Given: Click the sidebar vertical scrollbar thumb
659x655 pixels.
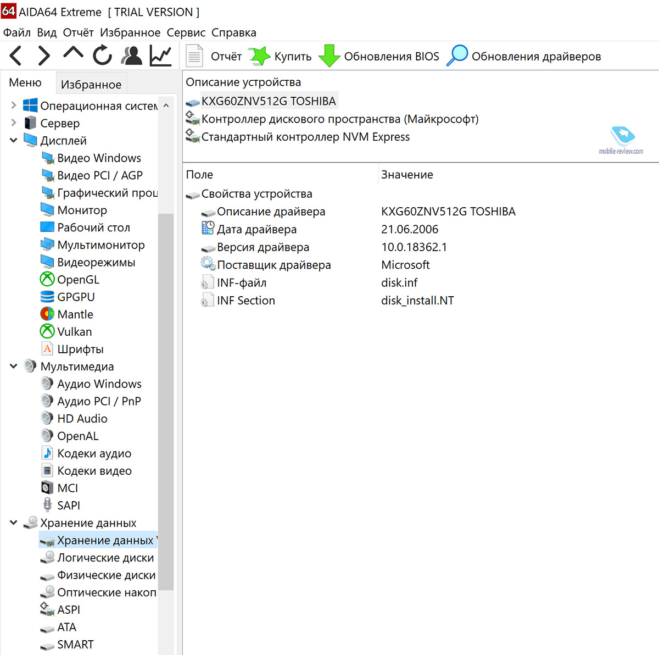Looking at the screenshot, I should [x=166, y=401].
